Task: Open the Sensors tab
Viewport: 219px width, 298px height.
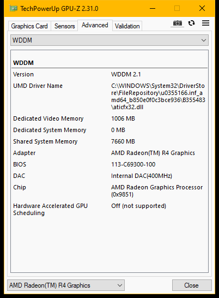Action: tap(64, 26)
